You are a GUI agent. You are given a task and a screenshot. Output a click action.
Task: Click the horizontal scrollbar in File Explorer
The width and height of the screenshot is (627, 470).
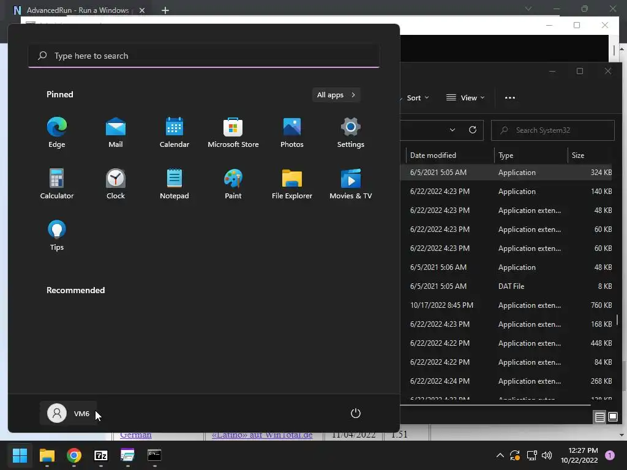pos(495,405)
